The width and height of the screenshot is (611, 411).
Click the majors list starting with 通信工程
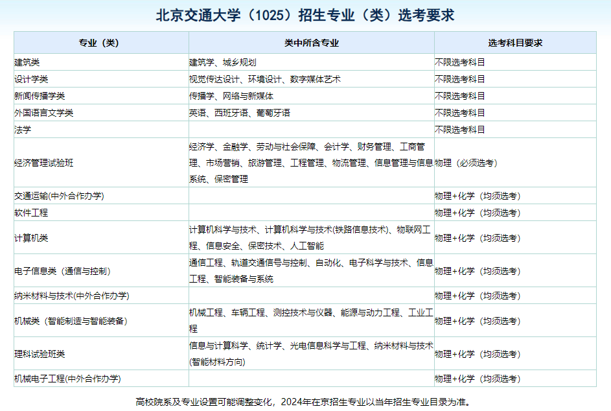(312, 270)
